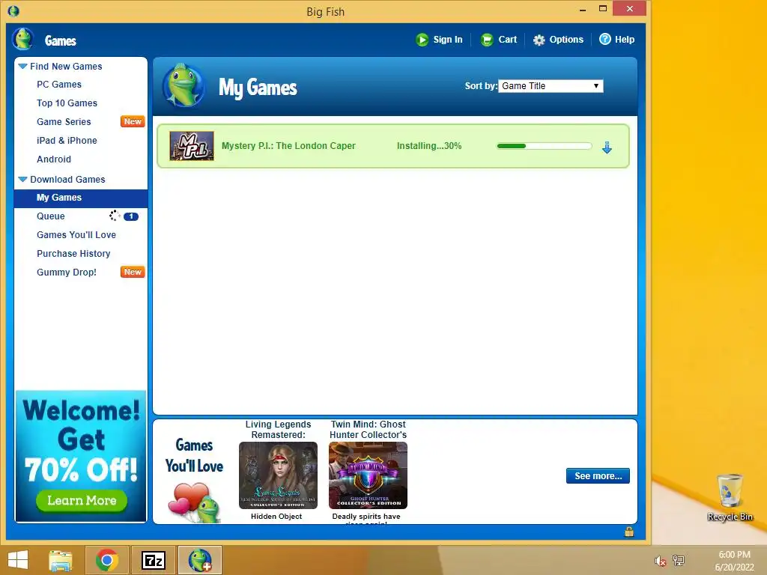Click the Games You'll Love hearts mascot
This screenshot has width=767, height=575.
(x=195, y=502)
